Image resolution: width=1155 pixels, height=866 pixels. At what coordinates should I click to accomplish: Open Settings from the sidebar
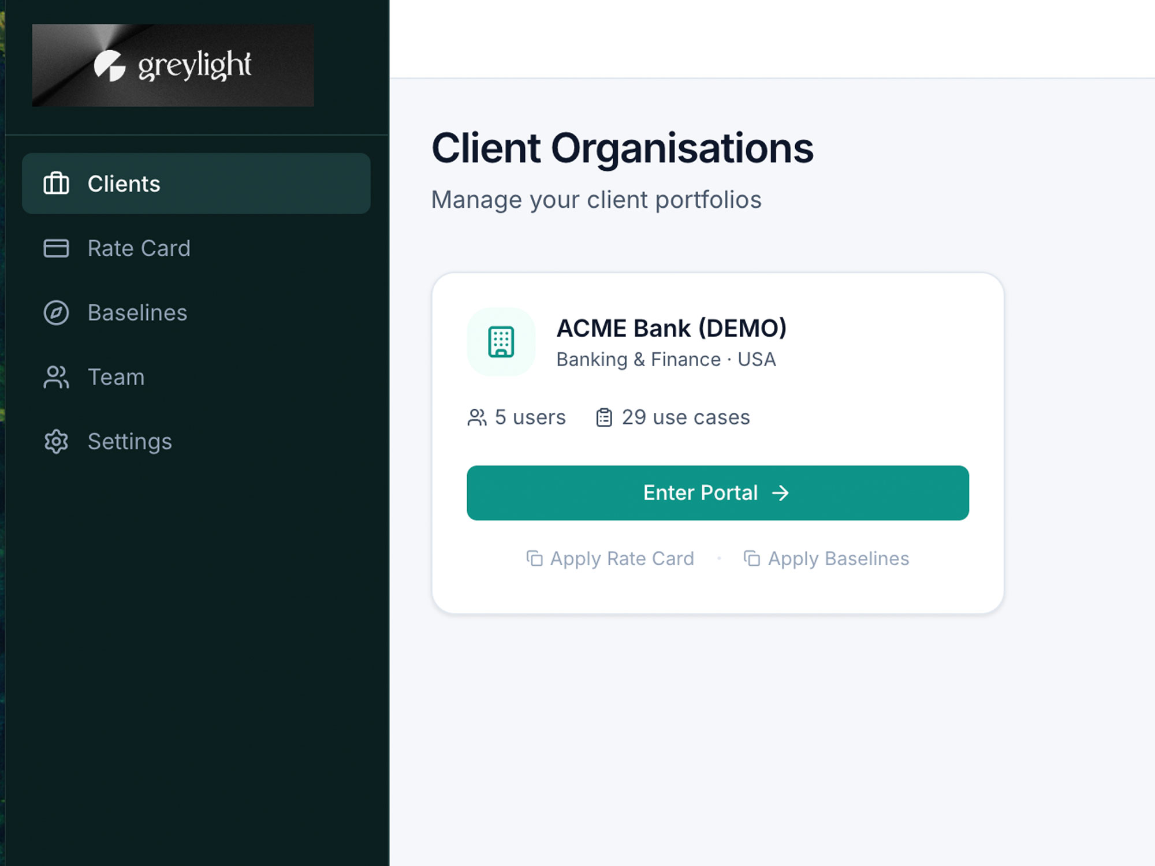point(129,442)
